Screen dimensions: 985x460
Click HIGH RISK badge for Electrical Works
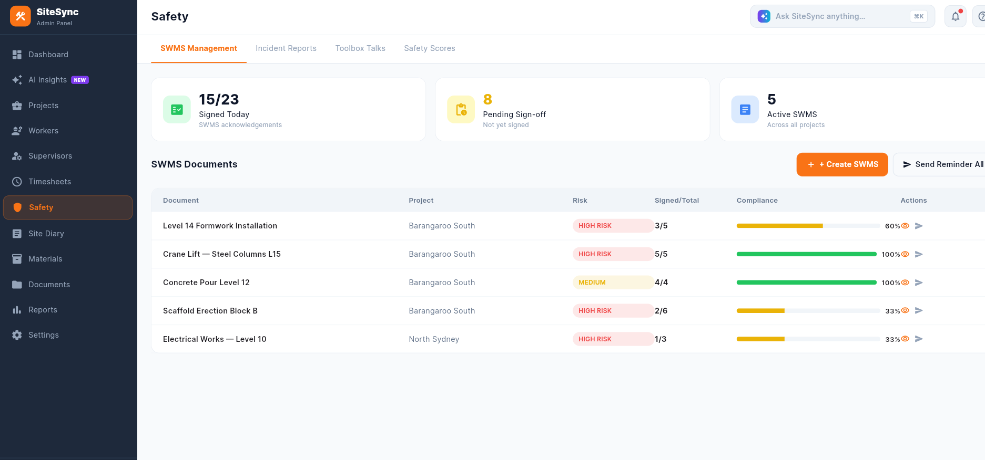(x=613, y=339)
